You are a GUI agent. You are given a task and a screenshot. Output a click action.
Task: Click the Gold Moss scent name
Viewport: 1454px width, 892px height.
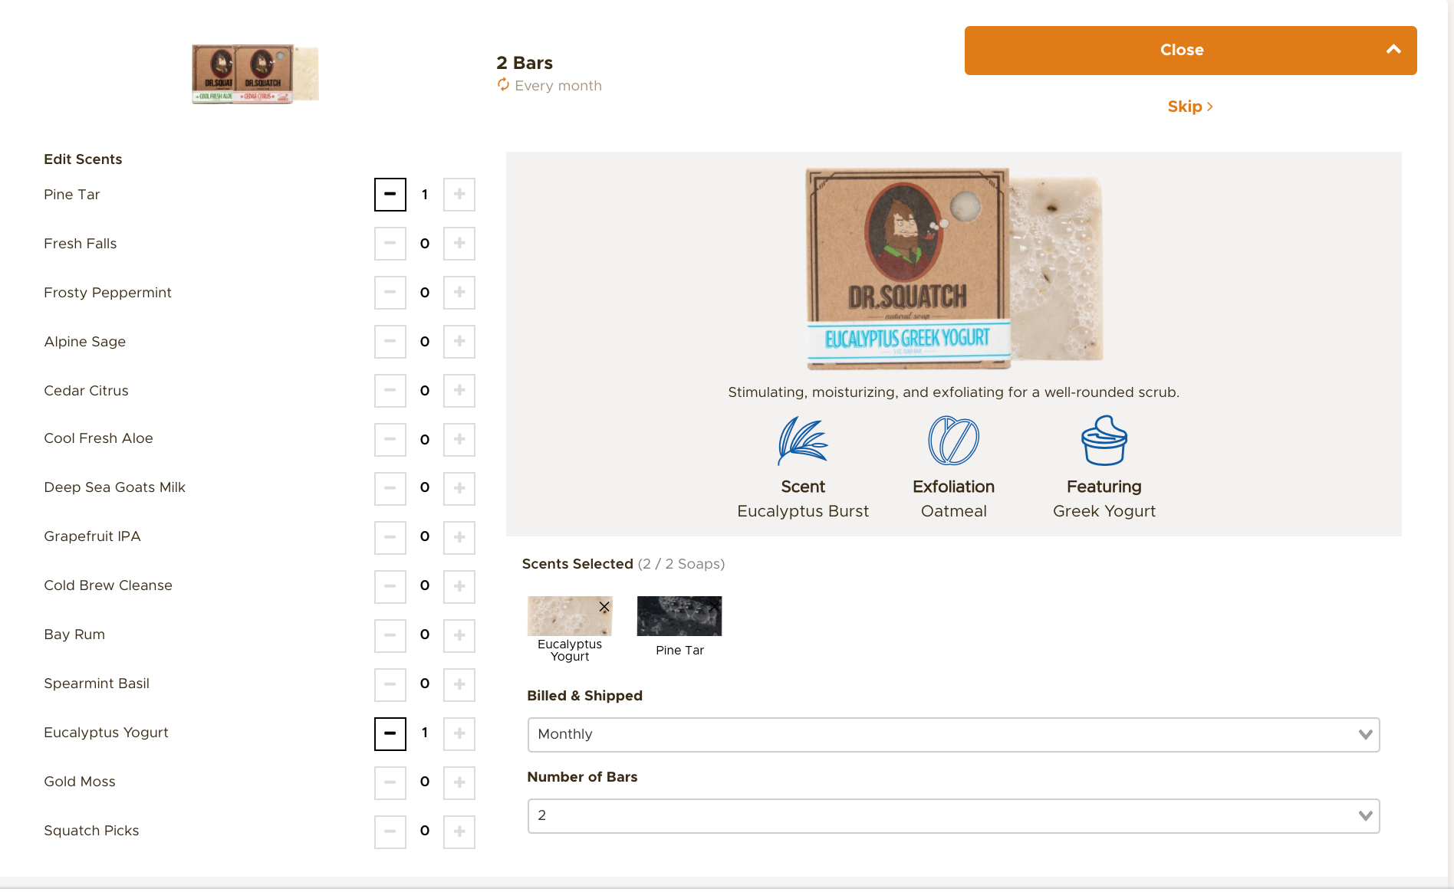coord(80,782)
